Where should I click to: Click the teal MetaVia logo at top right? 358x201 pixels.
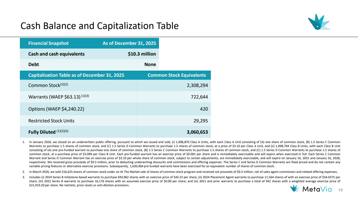coord(319,22)
